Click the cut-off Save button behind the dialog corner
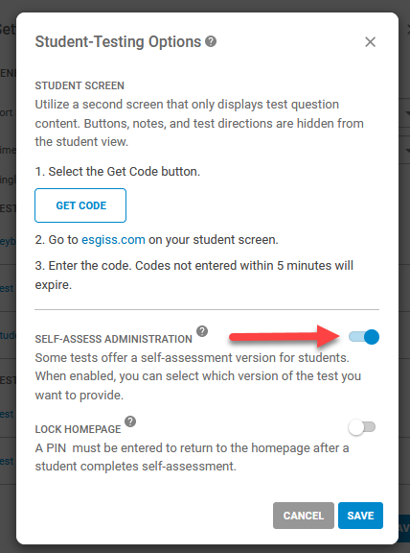The height and width of the screenshot is (553, 410). pyautogui.click(x=403, y=528)
